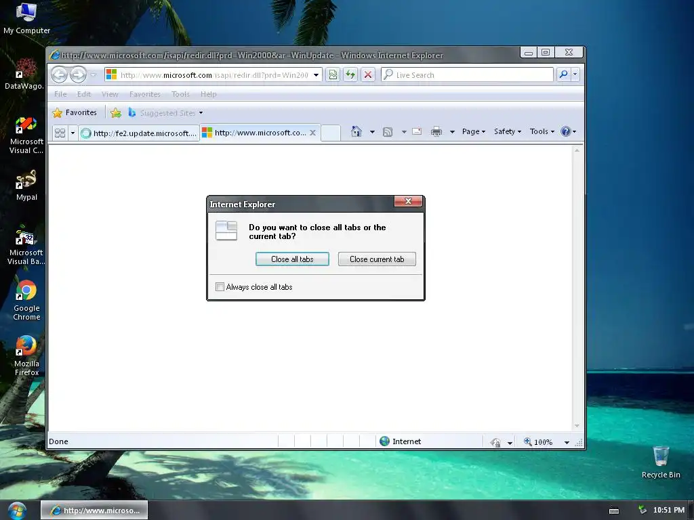Click the scrollbar up arrow
The height and width of the screenshot is (520, 694).
pos(577,151)
